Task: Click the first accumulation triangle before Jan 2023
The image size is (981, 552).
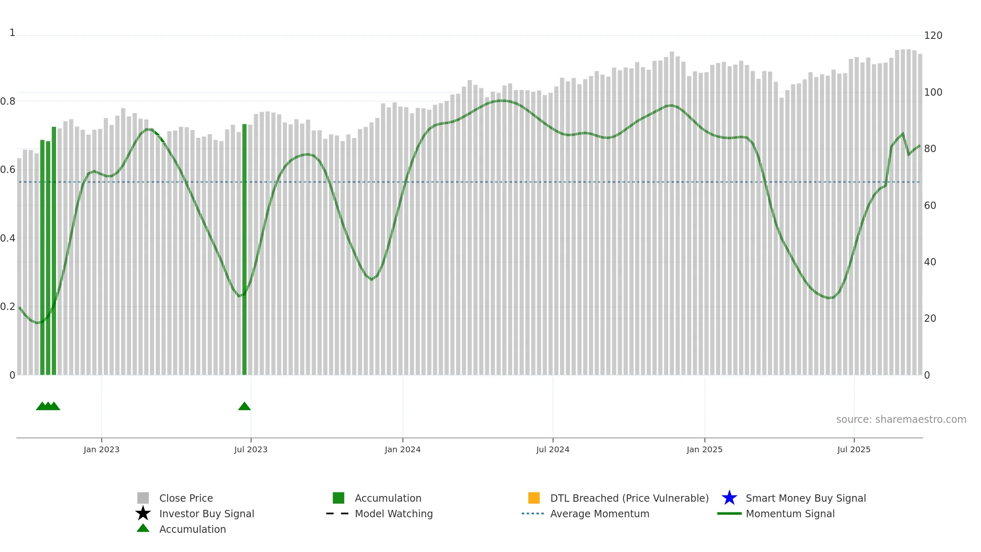Action: [x=42, y=406]
